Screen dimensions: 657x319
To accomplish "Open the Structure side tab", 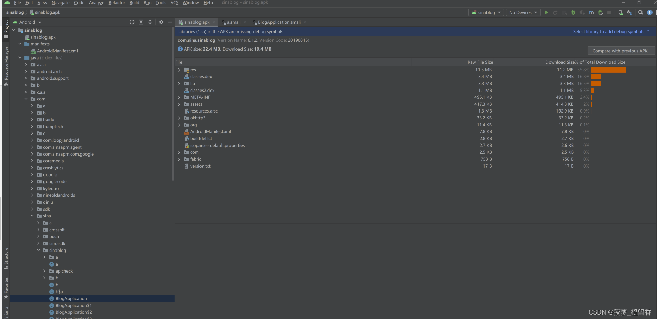I will click(x=6, y=258).
